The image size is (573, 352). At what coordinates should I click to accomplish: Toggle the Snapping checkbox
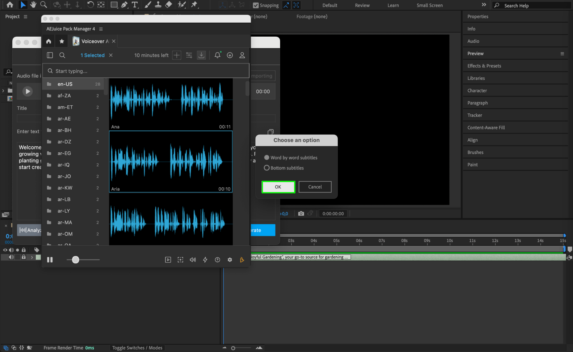point(256,5)
